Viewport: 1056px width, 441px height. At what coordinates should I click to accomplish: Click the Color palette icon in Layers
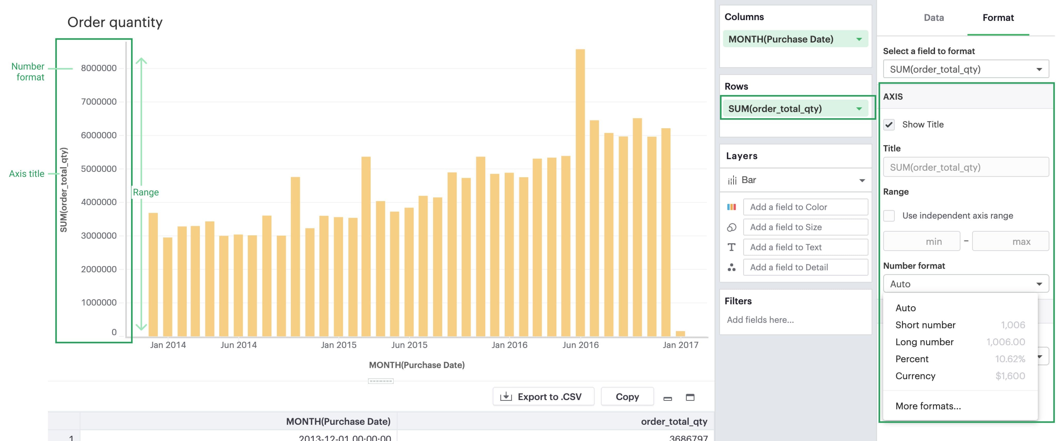(x=731, y=207)
